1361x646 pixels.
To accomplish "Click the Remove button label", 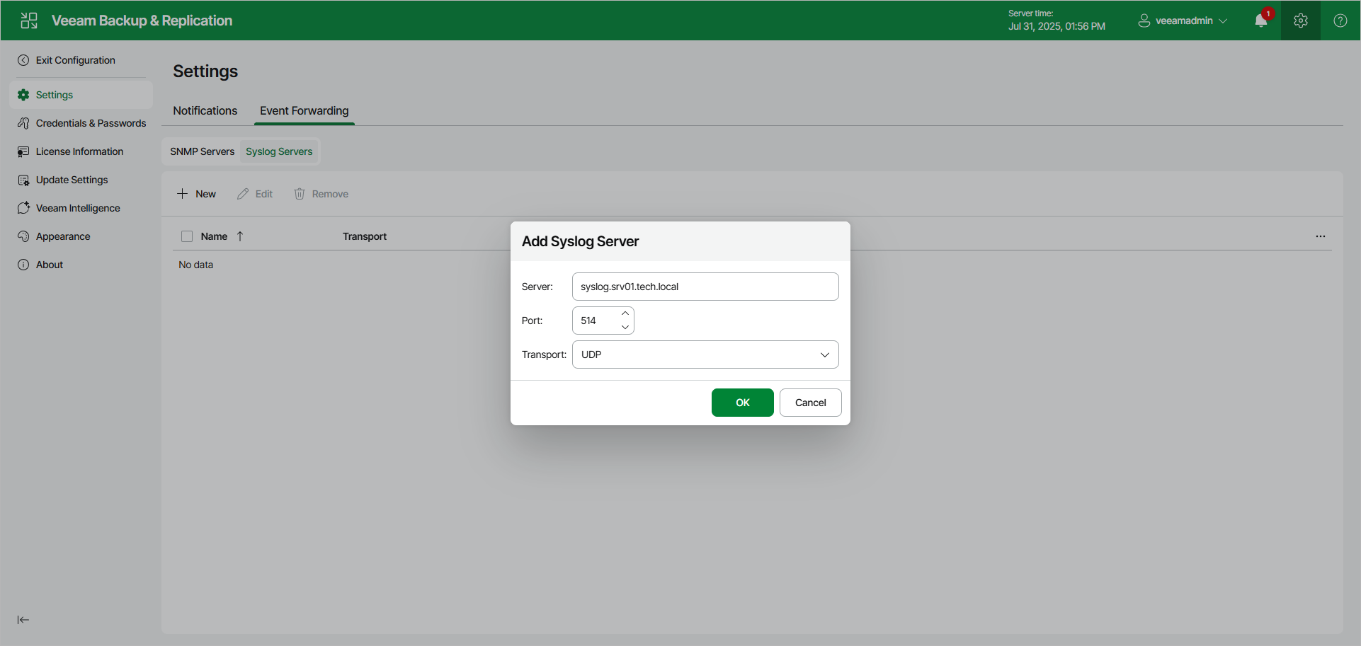I will pos(330,194).
